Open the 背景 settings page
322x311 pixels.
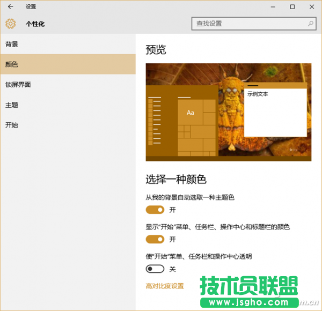[12, 44]
